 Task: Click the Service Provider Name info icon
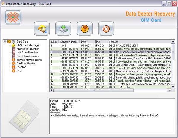[x=14, y=60]
